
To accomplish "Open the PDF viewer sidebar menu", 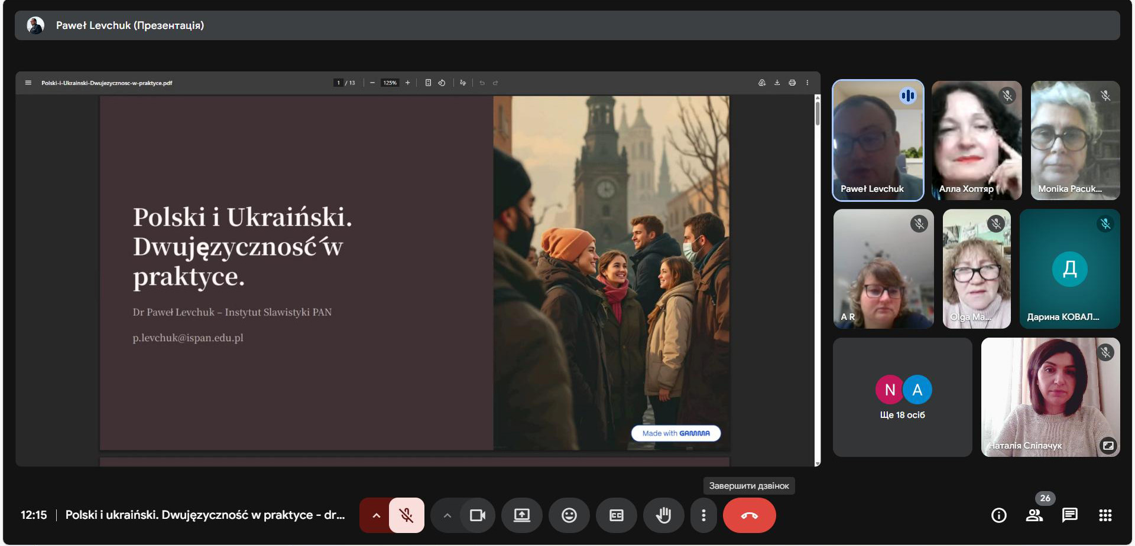I will tap(28, 83).
